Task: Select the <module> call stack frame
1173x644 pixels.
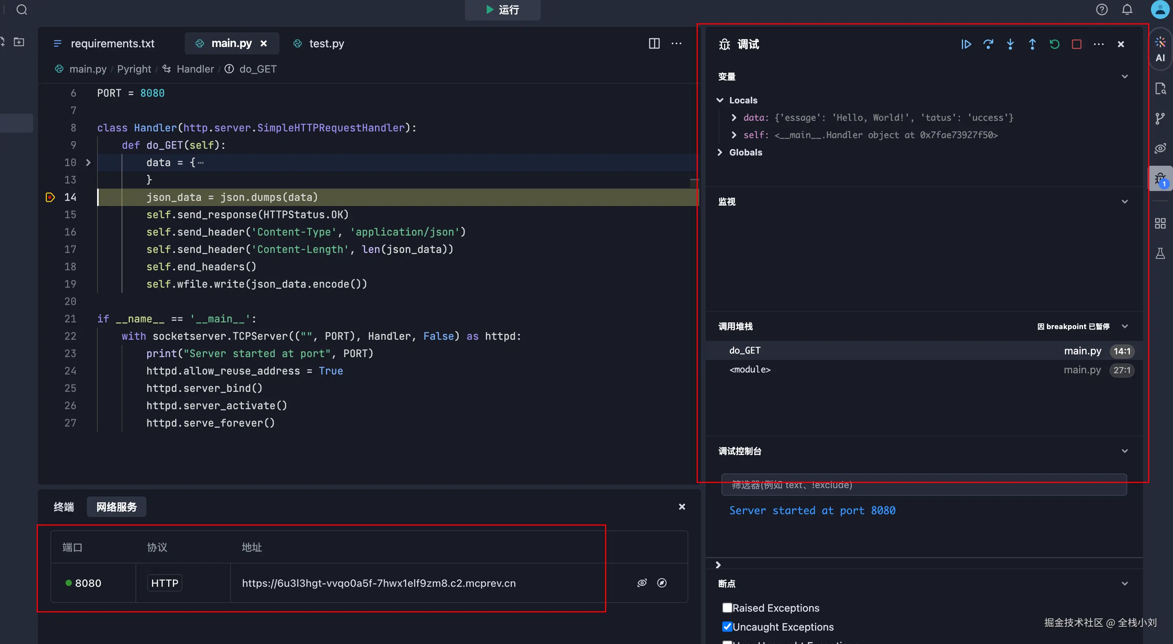Action: click(x=750, y=370)
